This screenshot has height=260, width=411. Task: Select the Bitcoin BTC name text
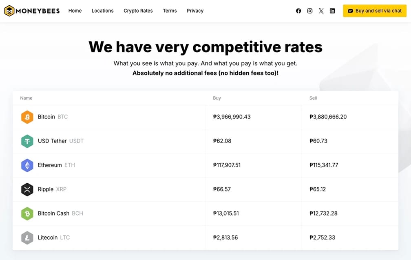53,117
